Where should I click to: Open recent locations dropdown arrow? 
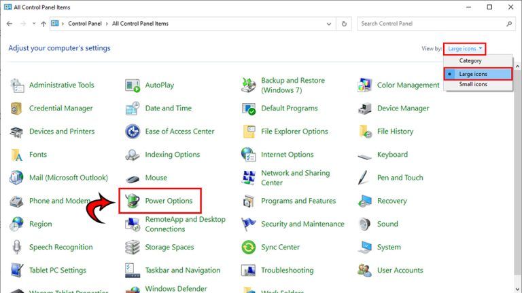34,24
